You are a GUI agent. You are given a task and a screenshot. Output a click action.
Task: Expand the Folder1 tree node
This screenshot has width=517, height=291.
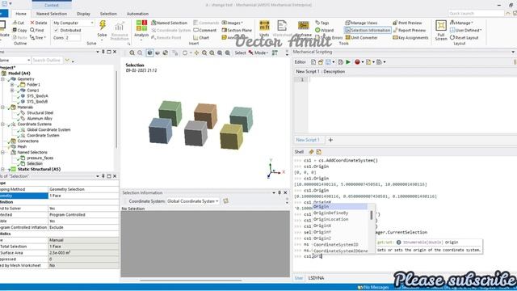(12, 85)
